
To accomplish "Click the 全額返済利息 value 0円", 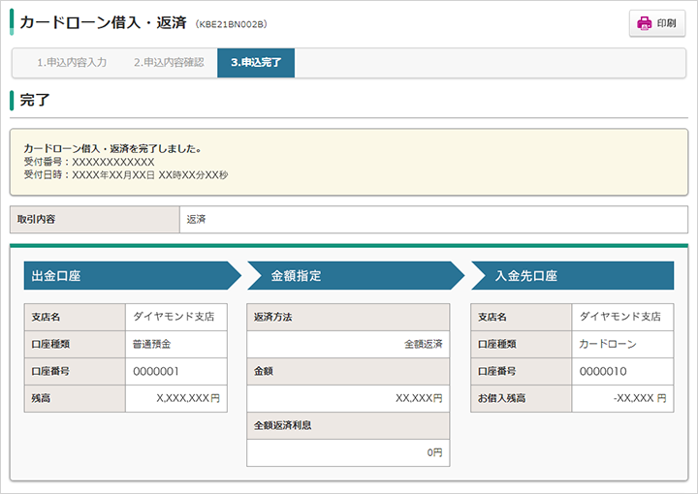I will coord(348,452).
